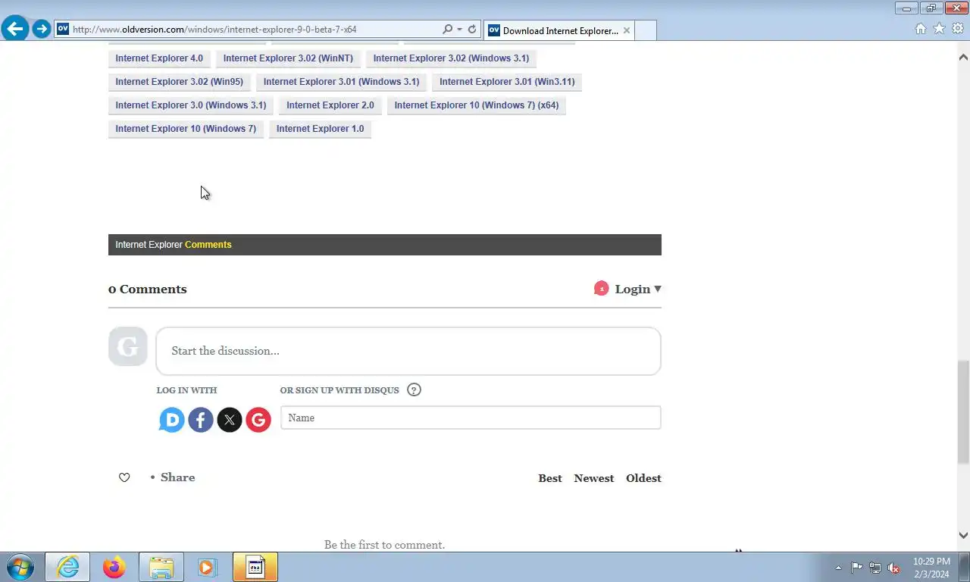Open Internet Explorer 1.0 link
The width and height of the screenshot is (970, 582).
click(320, 129)
